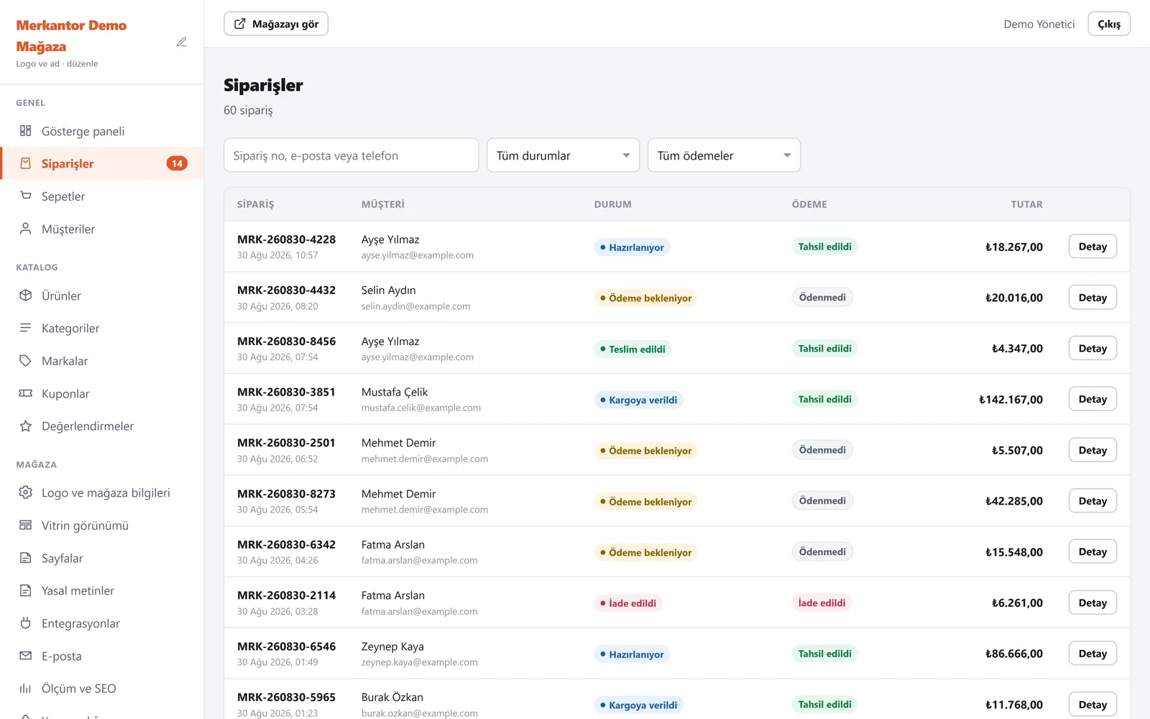Go to Müşteriler in the sidebar

[102, 229]
